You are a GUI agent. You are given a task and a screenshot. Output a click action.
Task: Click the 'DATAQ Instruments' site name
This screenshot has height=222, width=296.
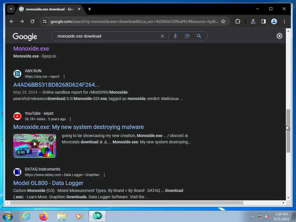point(42,169)
